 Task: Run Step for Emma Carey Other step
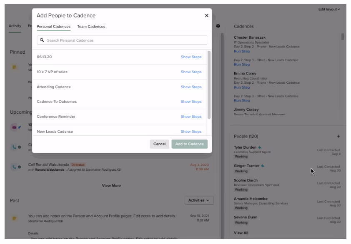242,100
